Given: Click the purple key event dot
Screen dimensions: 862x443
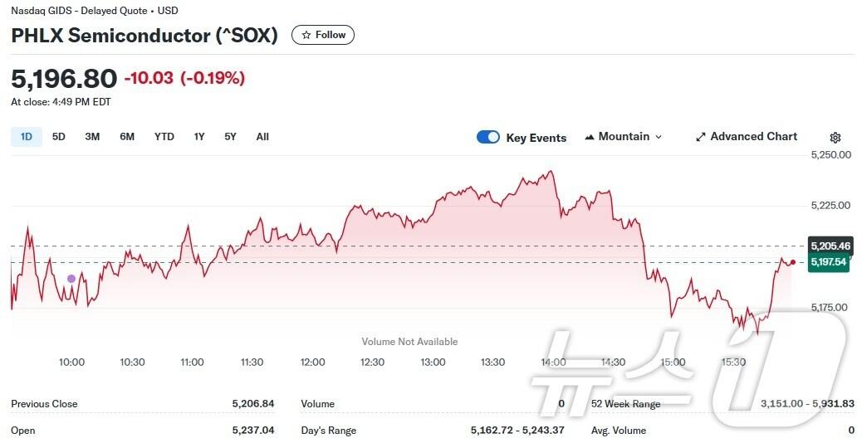Looking at the screenshot, I should [x=71, y=279].
